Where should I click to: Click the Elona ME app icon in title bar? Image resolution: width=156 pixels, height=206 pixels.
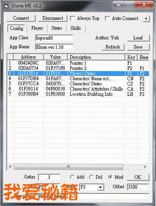pyautogui.click(x=6, y=6)
